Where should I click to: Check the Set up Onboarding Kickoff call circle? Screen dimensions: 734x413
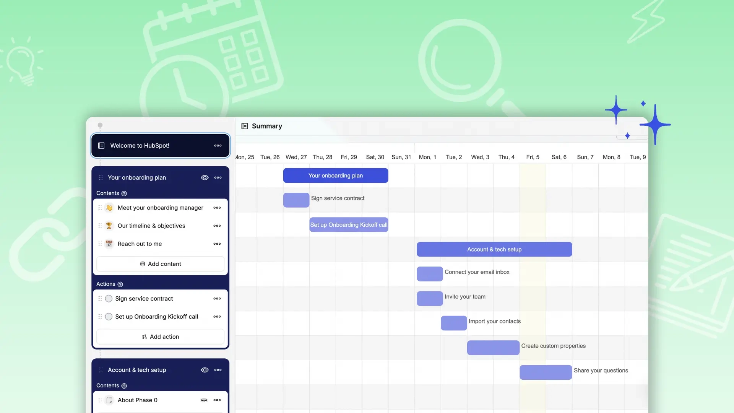point(108,316)
